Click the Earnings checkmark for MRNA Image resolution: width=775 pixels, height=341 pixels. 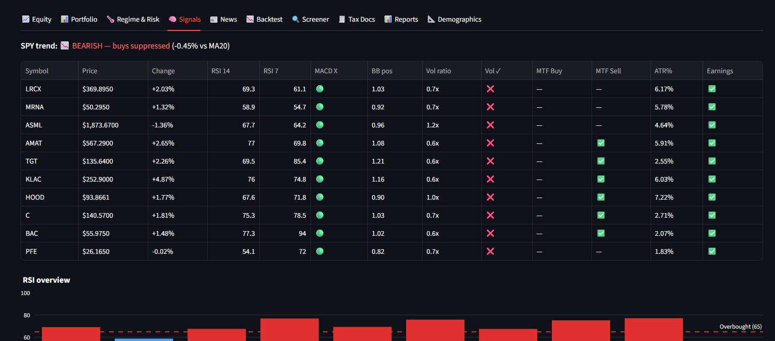(x=711, y=107)
